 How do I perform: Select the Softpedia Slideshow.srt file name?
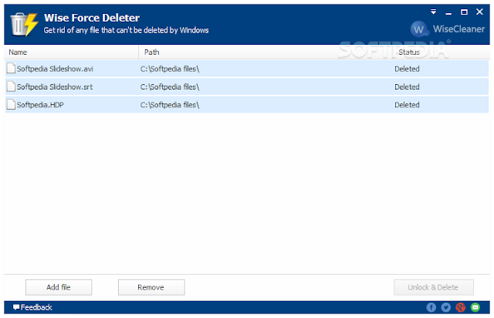tap(55, 87)
